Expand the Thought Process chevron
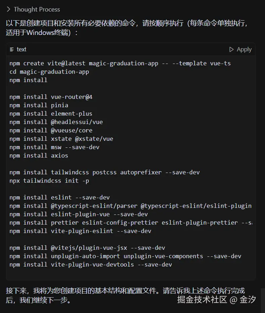265x313 pixels. click(x=8, y=9)
